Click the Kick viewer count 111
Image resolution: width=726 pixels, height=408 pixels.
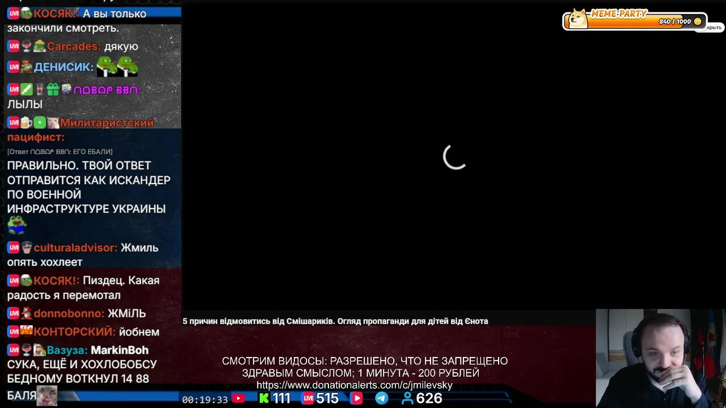coord(281,398)
